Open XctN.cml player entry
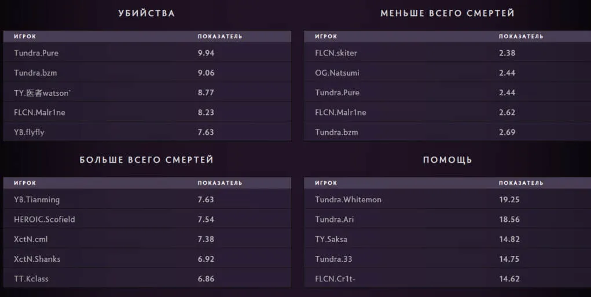The width and height of the screenshot is (591, 297). [x=31, y=239]
